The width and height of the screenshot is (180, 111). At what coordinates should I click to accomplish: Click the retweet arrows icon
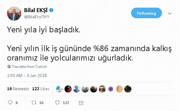[34, 102]
